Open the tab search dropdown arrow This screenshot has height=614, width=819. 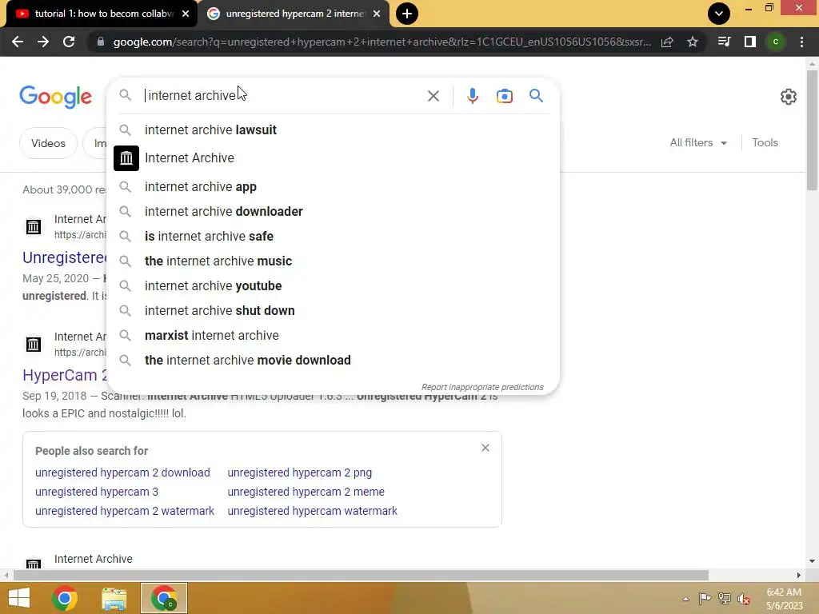719,14
